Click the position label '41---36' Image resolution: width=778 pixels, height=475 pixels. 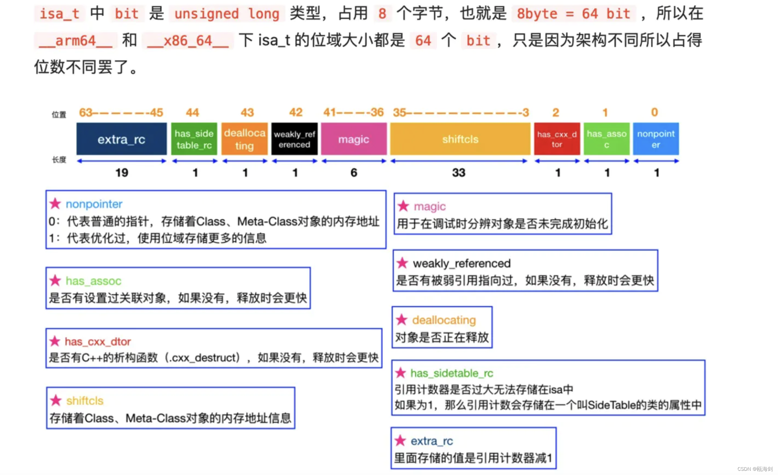point(354,112)
